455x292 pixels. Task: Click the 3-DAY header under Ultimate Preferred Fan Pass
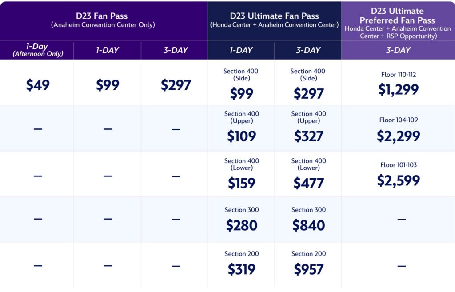[x=398, y=50]
